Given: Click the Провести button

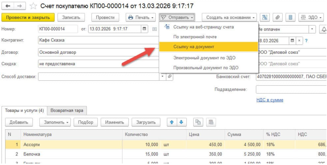Looking at the screenshot, I should 105,18.
